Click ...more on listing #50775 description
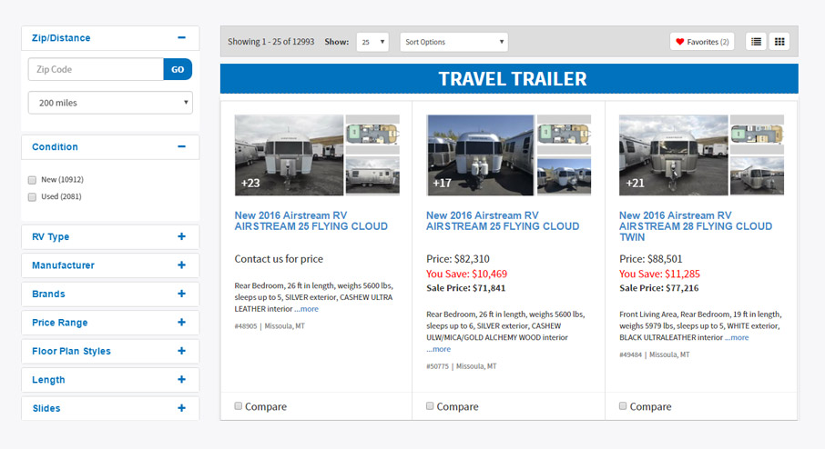 438,349
